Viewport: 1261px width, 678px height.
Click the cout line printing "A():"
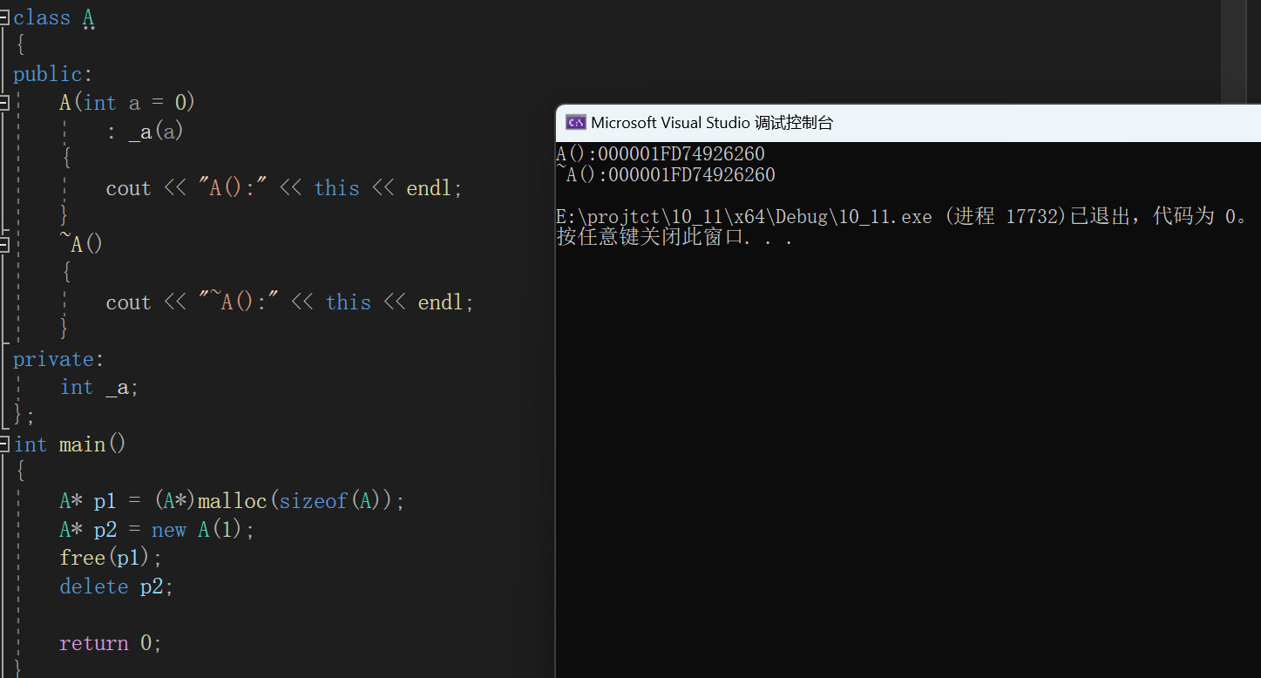tap(284, 188)
